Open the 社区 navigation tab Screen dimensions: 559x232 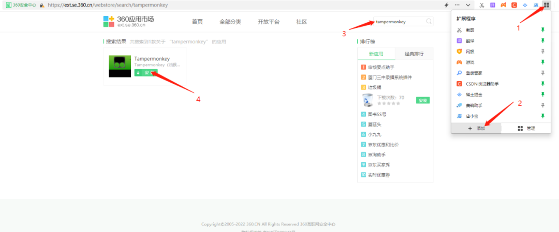[x=302, y=22]
